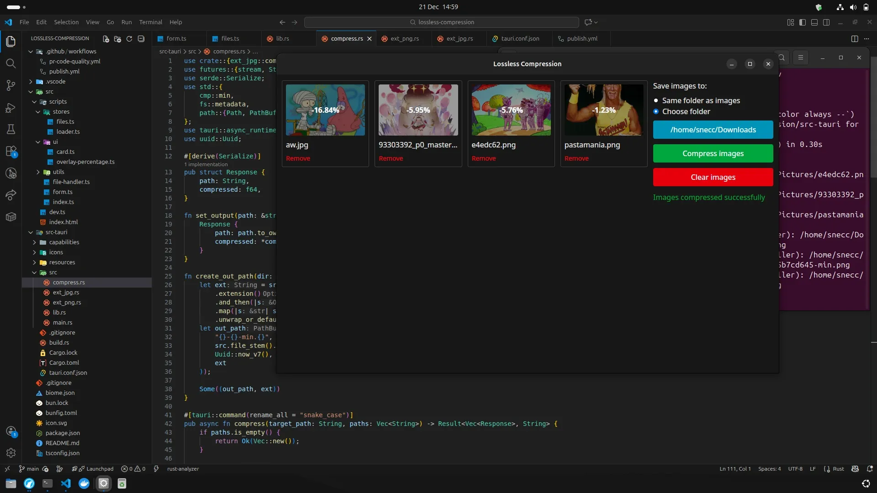Screen dimensions: 877x493
Task: Click New File icon in explorer header
Action: pyautogui.click(x=106, y=39)
